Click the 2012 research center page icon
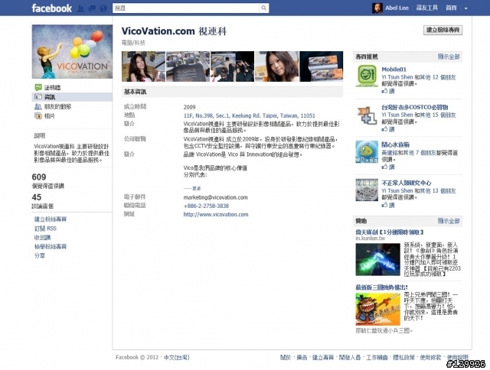 367,190
